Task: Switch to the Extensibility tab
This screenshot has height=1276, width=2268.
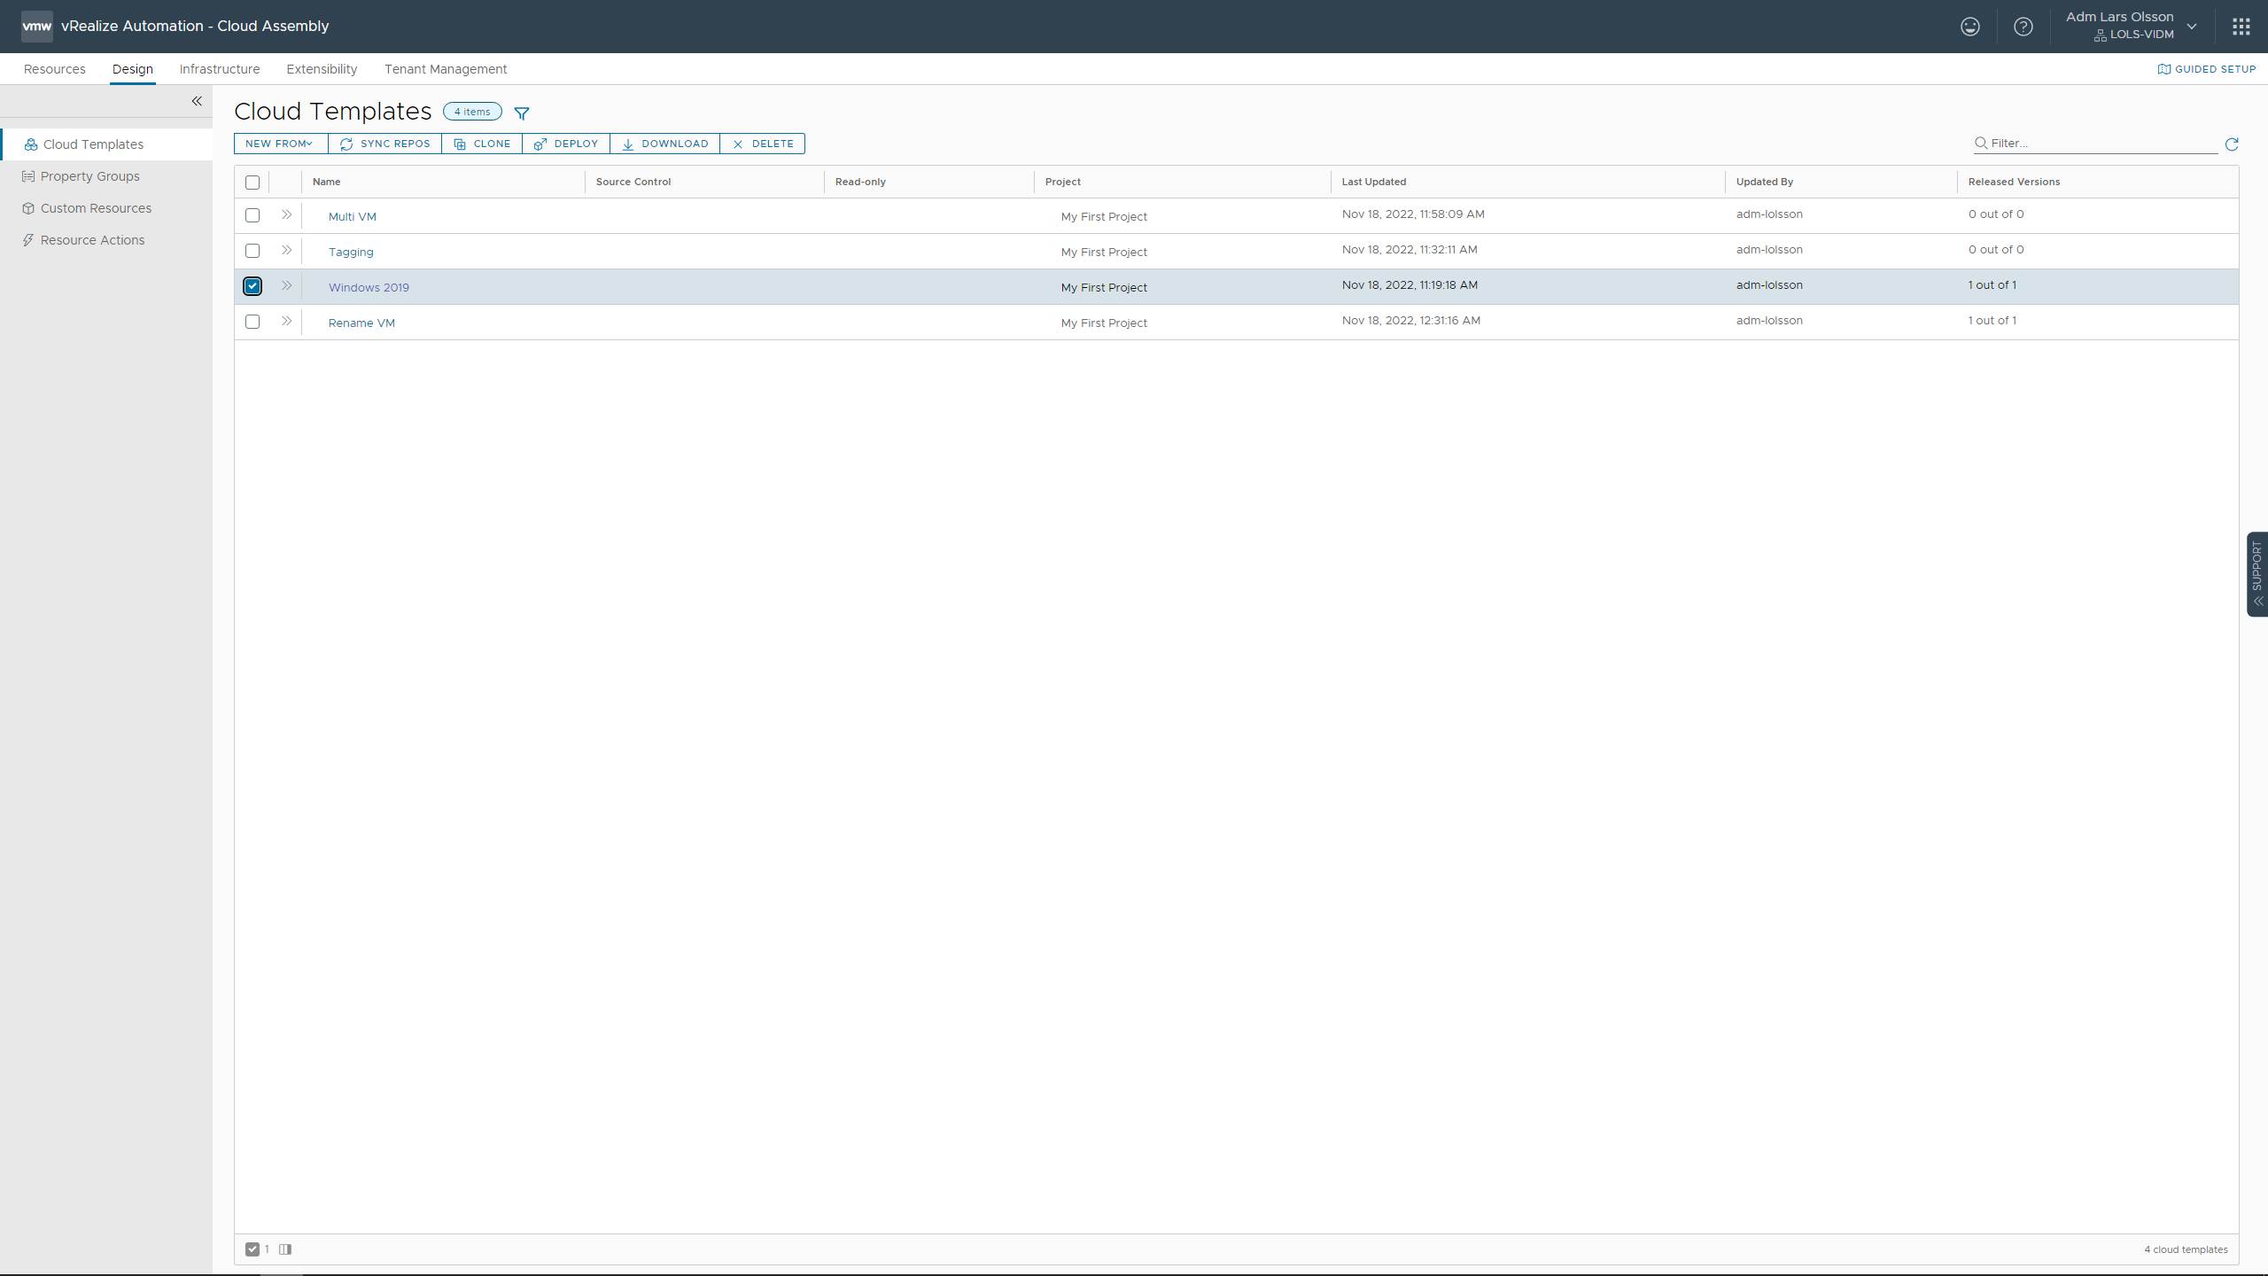Action: pos(322,69)
